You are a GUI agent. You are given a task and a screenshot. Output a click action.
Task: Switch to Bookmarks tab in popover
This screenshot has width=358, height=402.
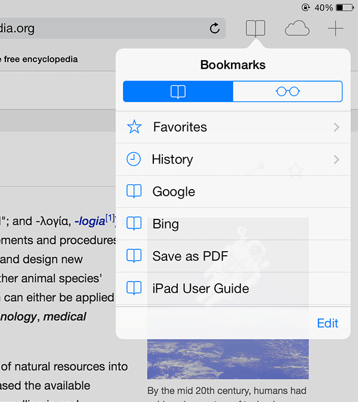178,91
